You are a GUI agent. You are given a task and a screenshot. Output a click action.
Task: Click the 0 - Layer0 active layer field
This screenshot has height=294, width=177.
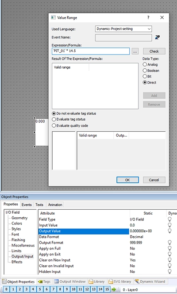148,290
